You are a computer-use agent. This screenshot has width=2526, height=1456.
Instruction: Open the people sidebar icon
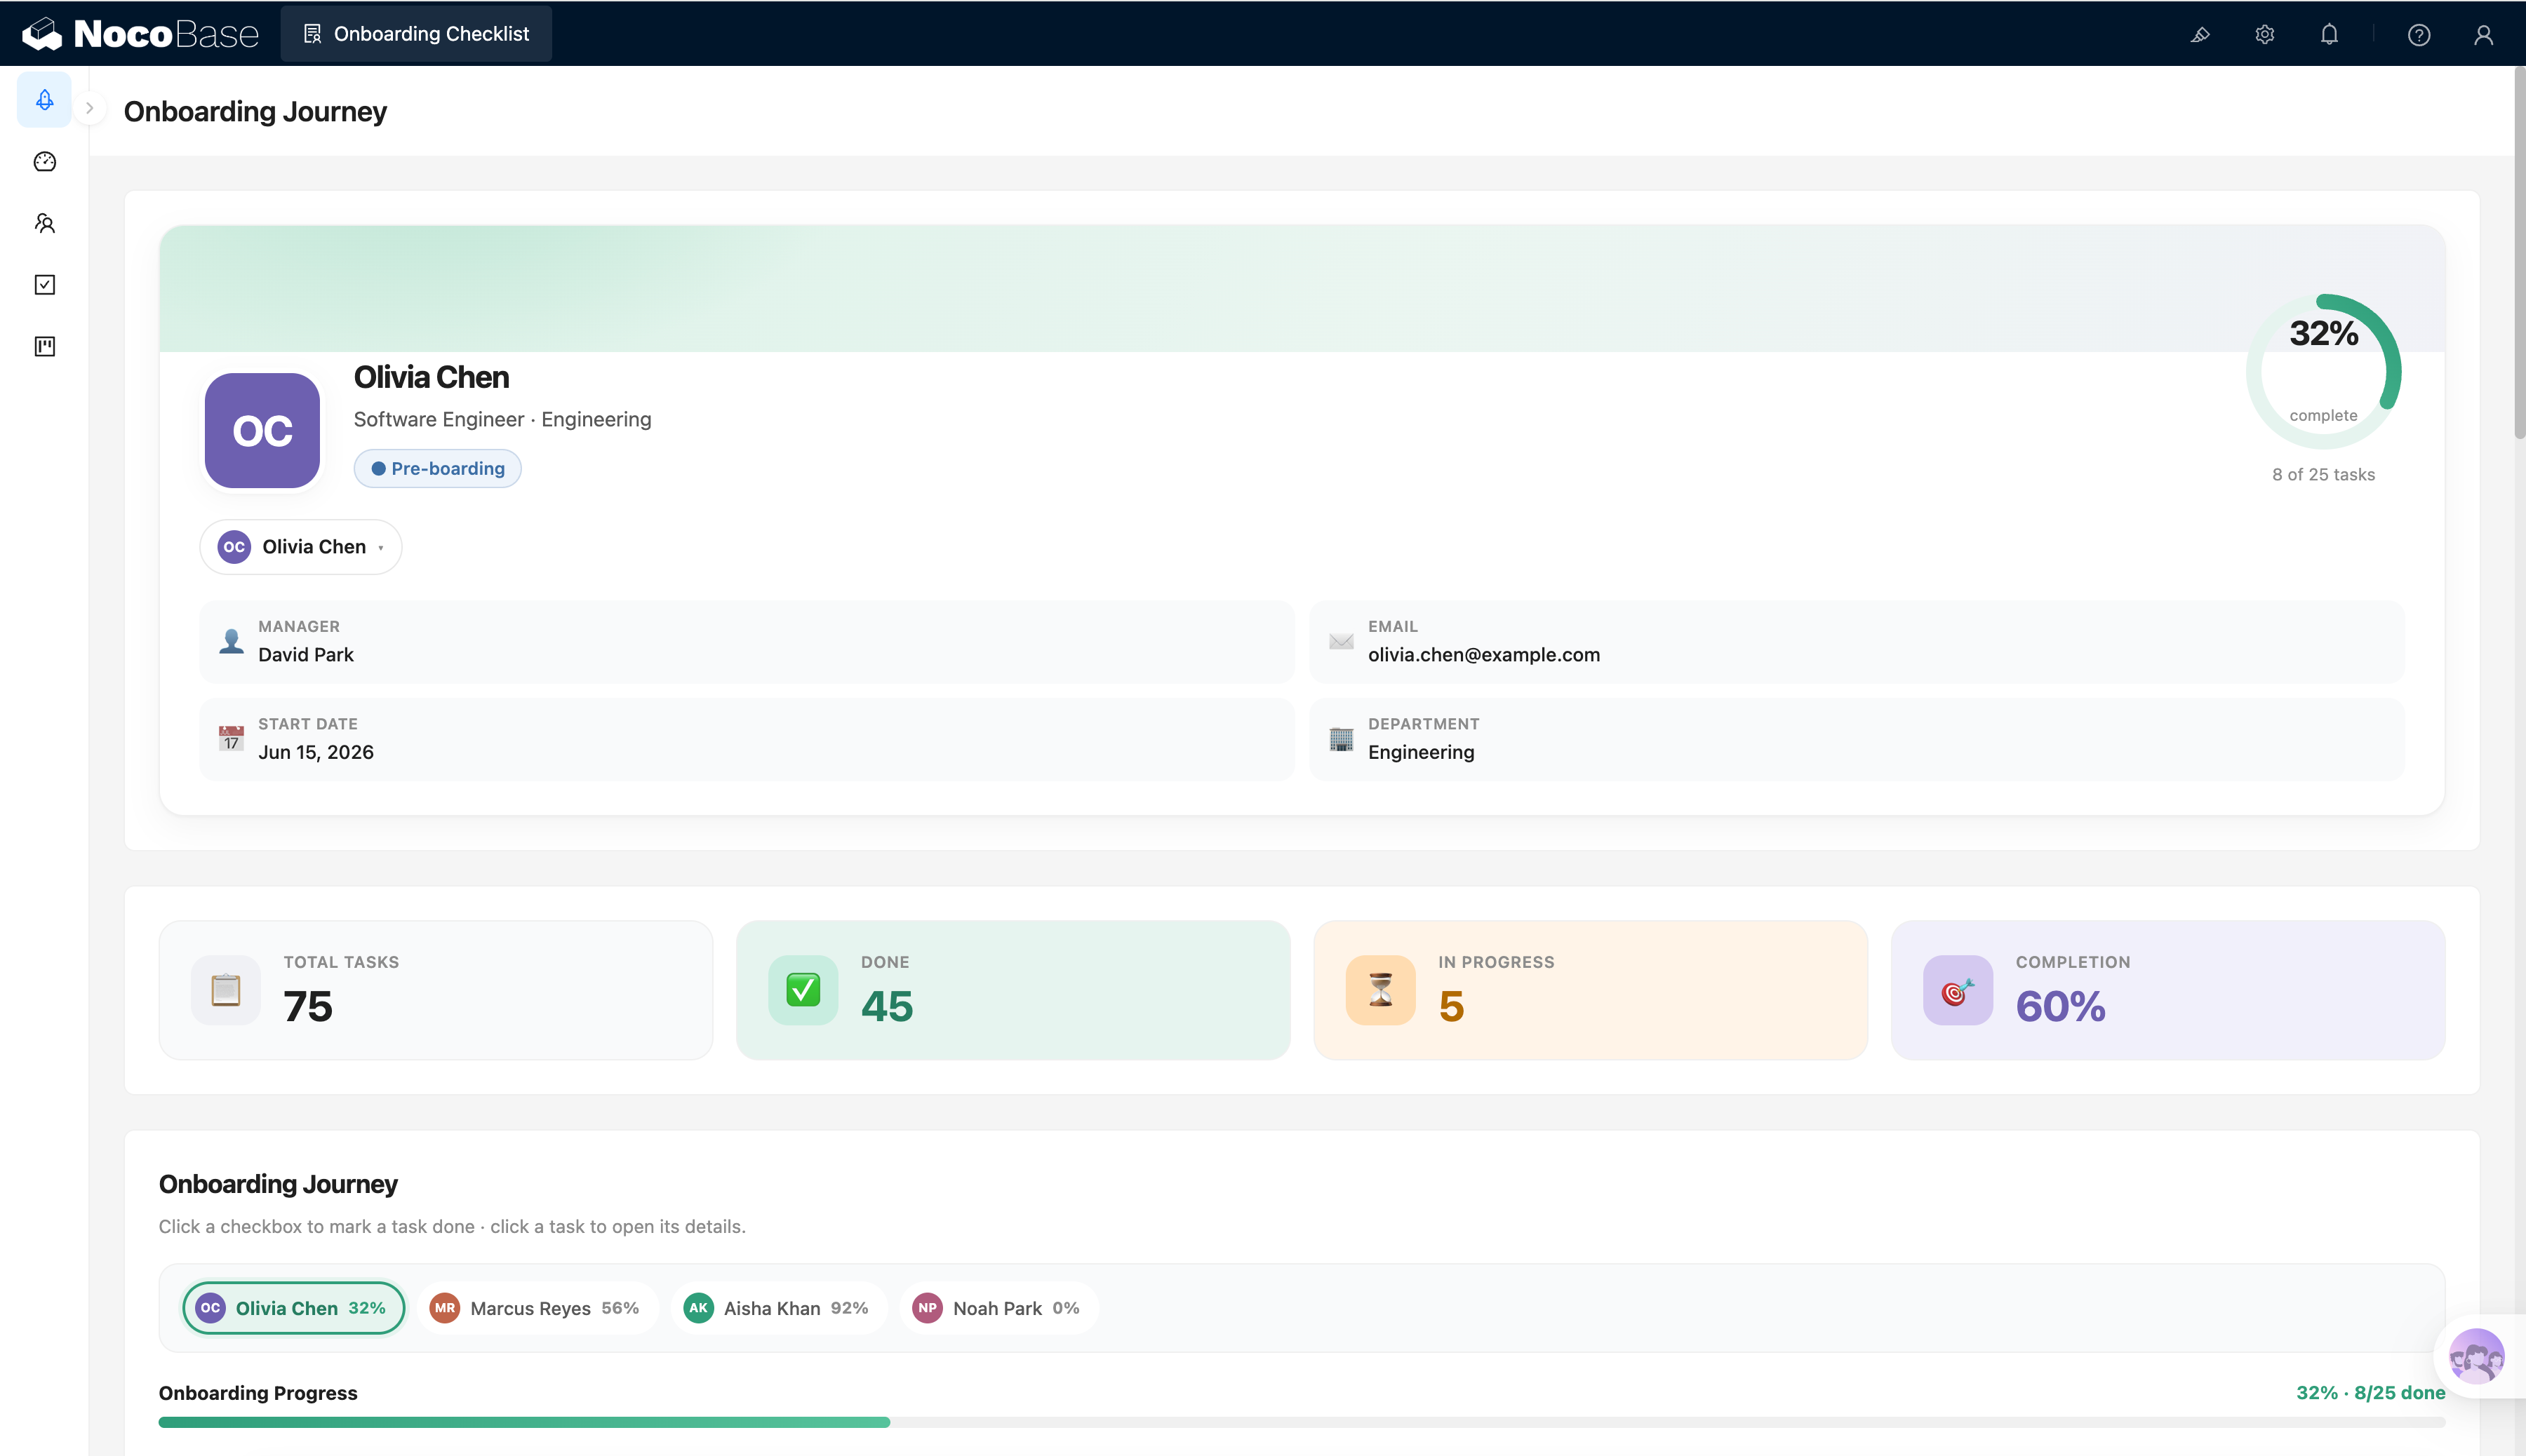(x=45, y=223)
